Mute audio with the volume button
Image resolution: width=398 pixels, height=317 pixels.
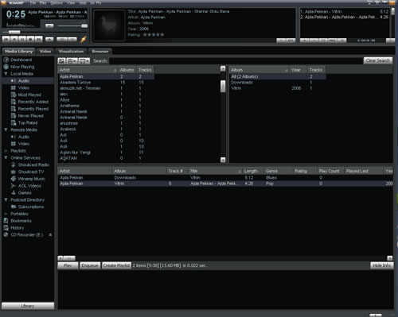point(49,25)
